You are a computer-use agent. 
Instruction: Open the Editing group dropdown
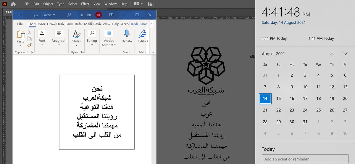point(92,38)
